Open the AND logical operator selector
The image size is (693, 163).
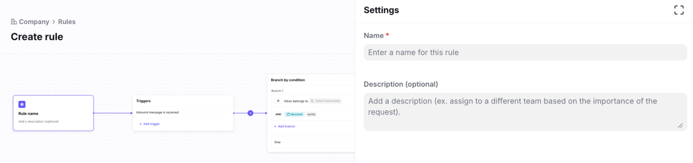[x=278, y=114]
